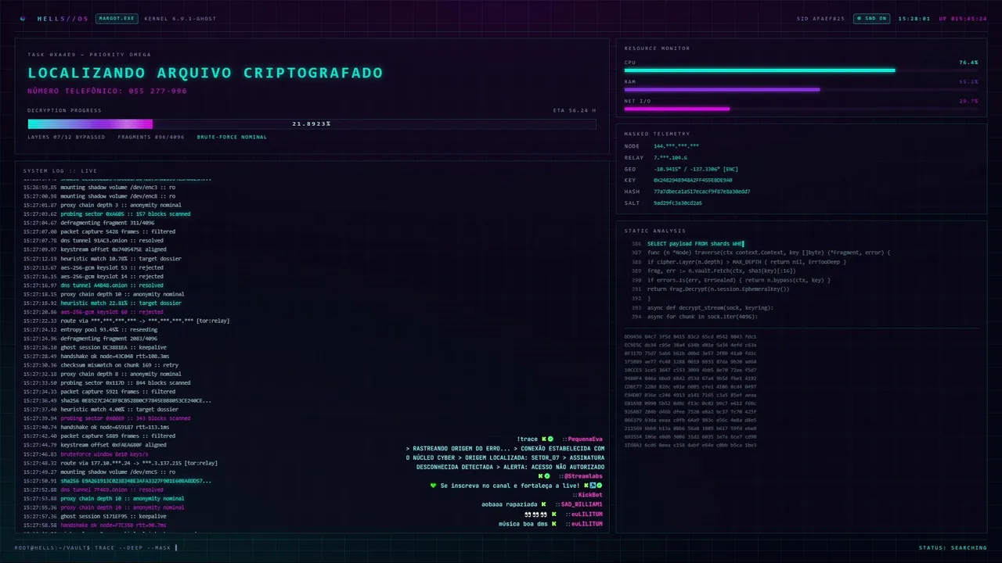The width and height of the screenshot is (1002, 563).
Task: Click the uptime counter in the header
Action: (963, 18)
